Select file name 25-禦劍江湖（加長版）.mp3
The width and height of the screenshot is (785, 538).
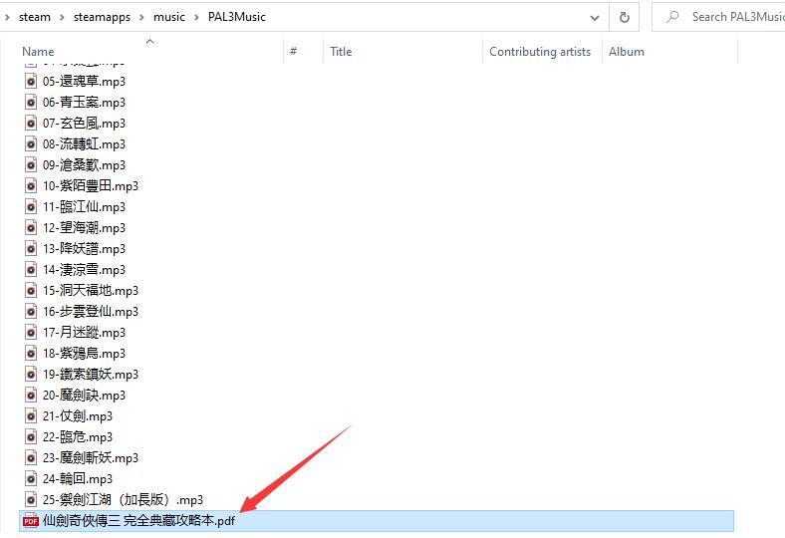click(x=123, y=499)
